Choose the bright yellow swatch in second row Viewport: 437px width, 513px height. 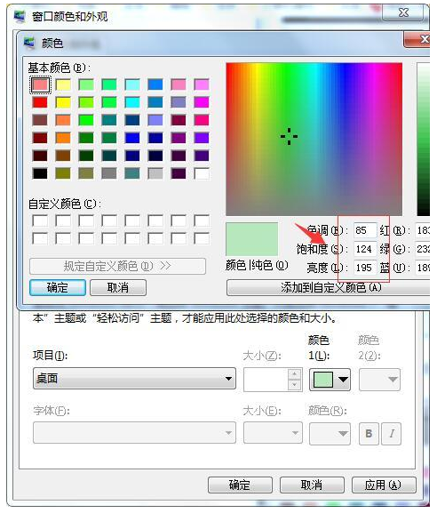pyautogui.click(x=63, y=102)
